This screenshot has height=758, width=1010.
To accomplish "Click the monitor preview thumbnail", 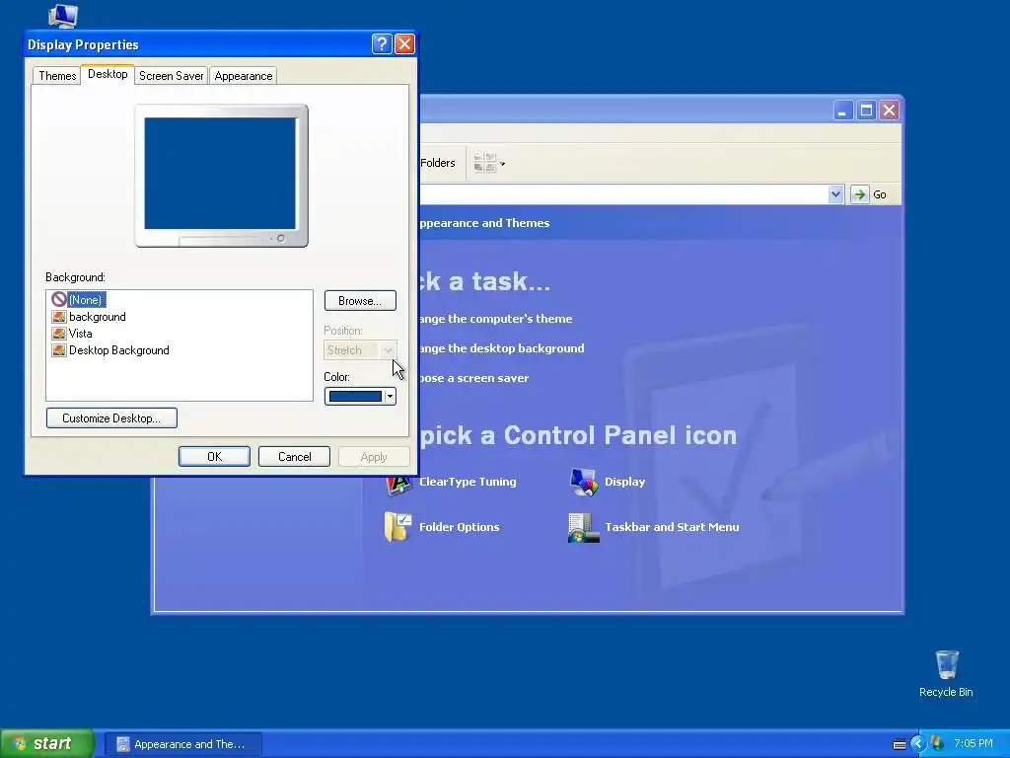I will (221, 176).
